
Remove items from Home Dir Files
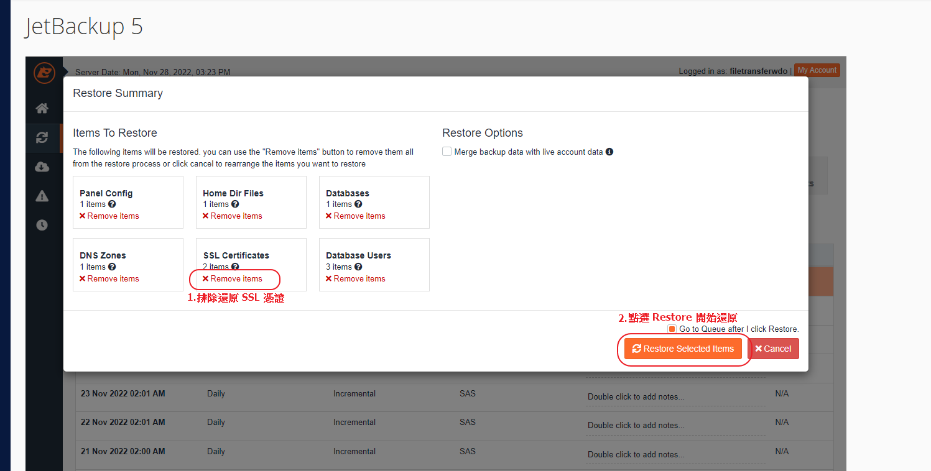coord(233,216)
